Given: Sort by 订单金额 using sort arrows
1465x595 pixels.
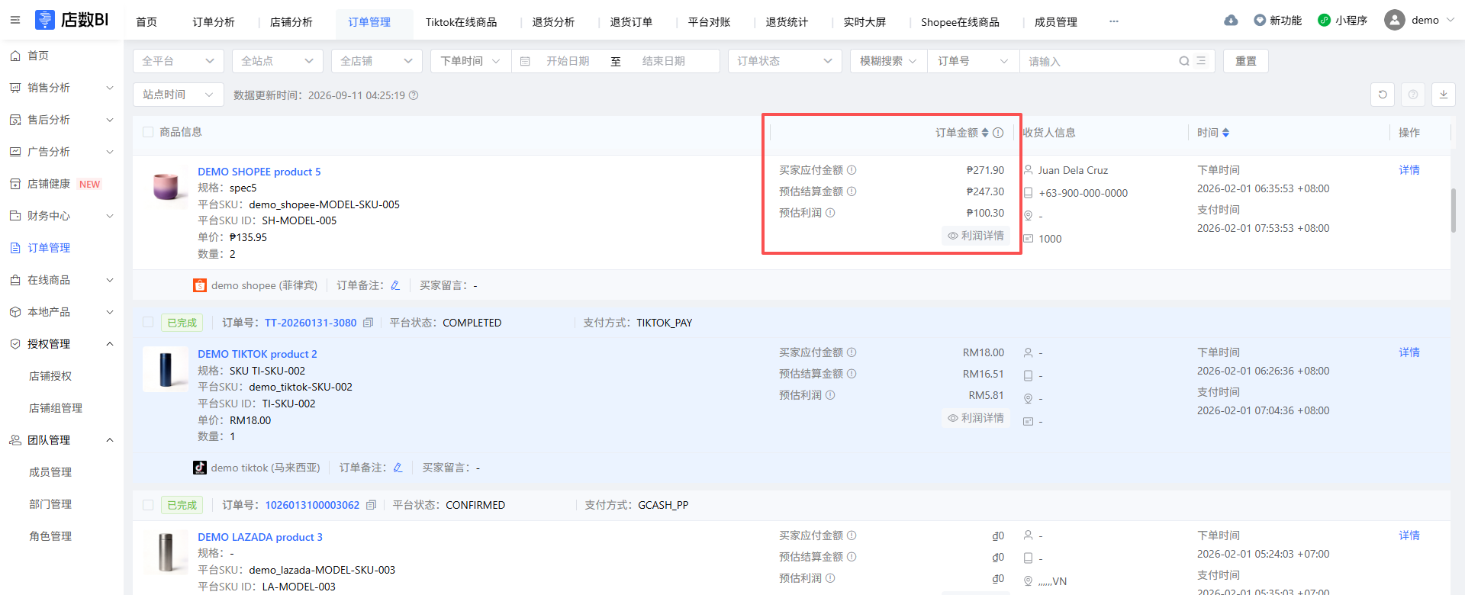Looking at the screenshot, I should pyautogui.click(x=985, y=133).
